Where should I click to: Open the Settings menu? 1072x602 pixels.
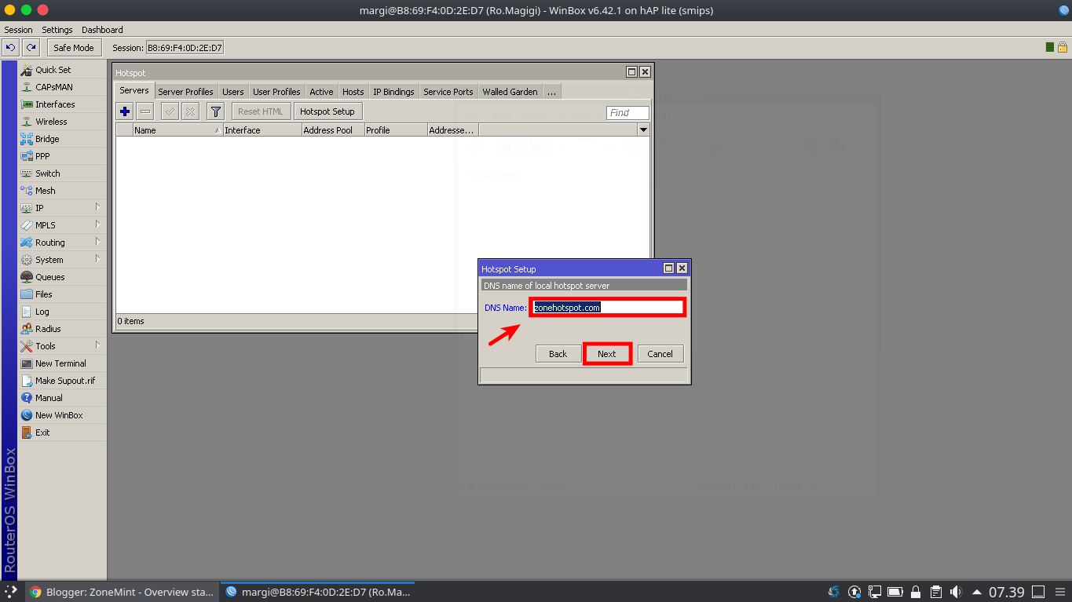point(57,30)
